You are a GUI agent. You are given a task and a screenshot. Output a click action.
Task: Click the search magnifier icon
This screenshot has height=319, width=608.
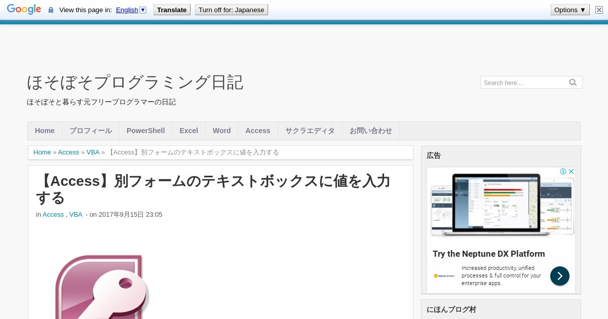[573, 83]
